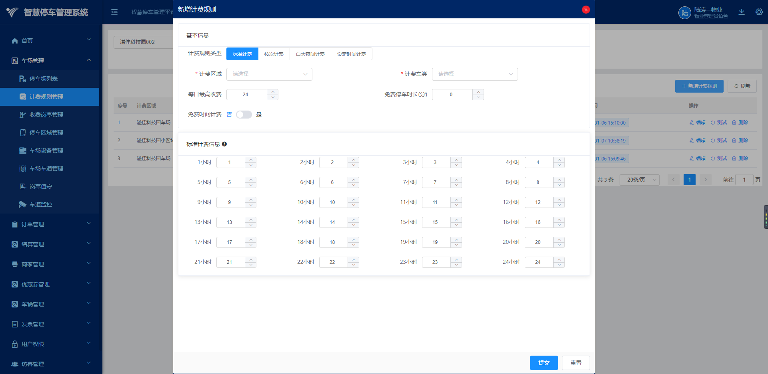Screen dimensions: 768x374
Task: Open 停车场列表 in sidebar
Action: [x=50, y=79]
